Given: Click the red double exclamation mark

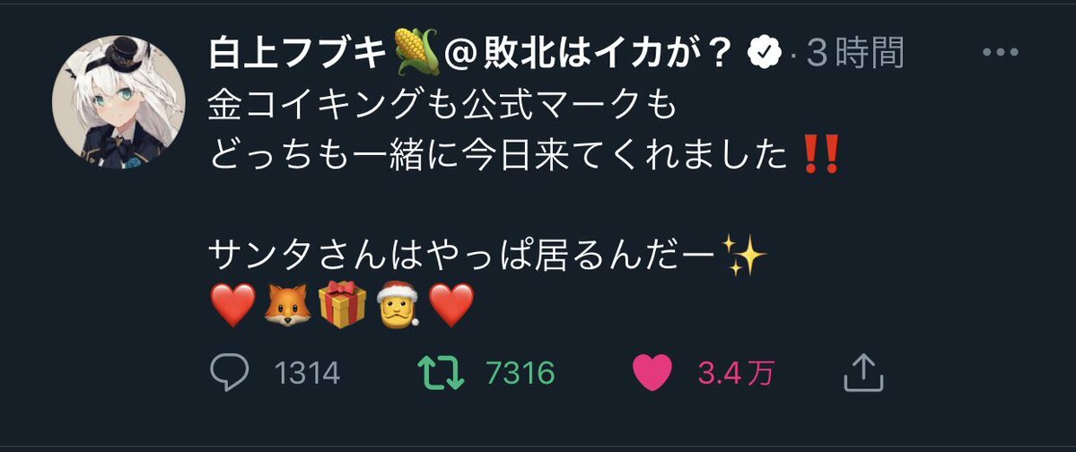Looking at the screenshot, I should (x=821, y=156).
